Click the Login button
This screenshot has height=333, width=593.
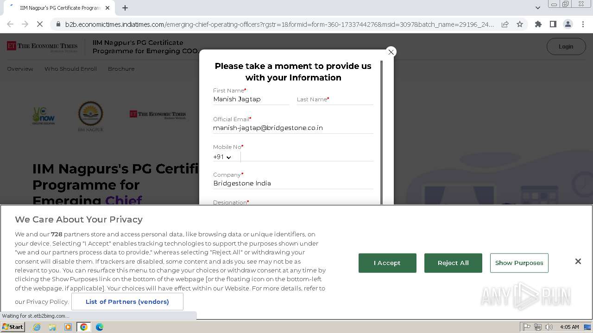pos(566,46)
